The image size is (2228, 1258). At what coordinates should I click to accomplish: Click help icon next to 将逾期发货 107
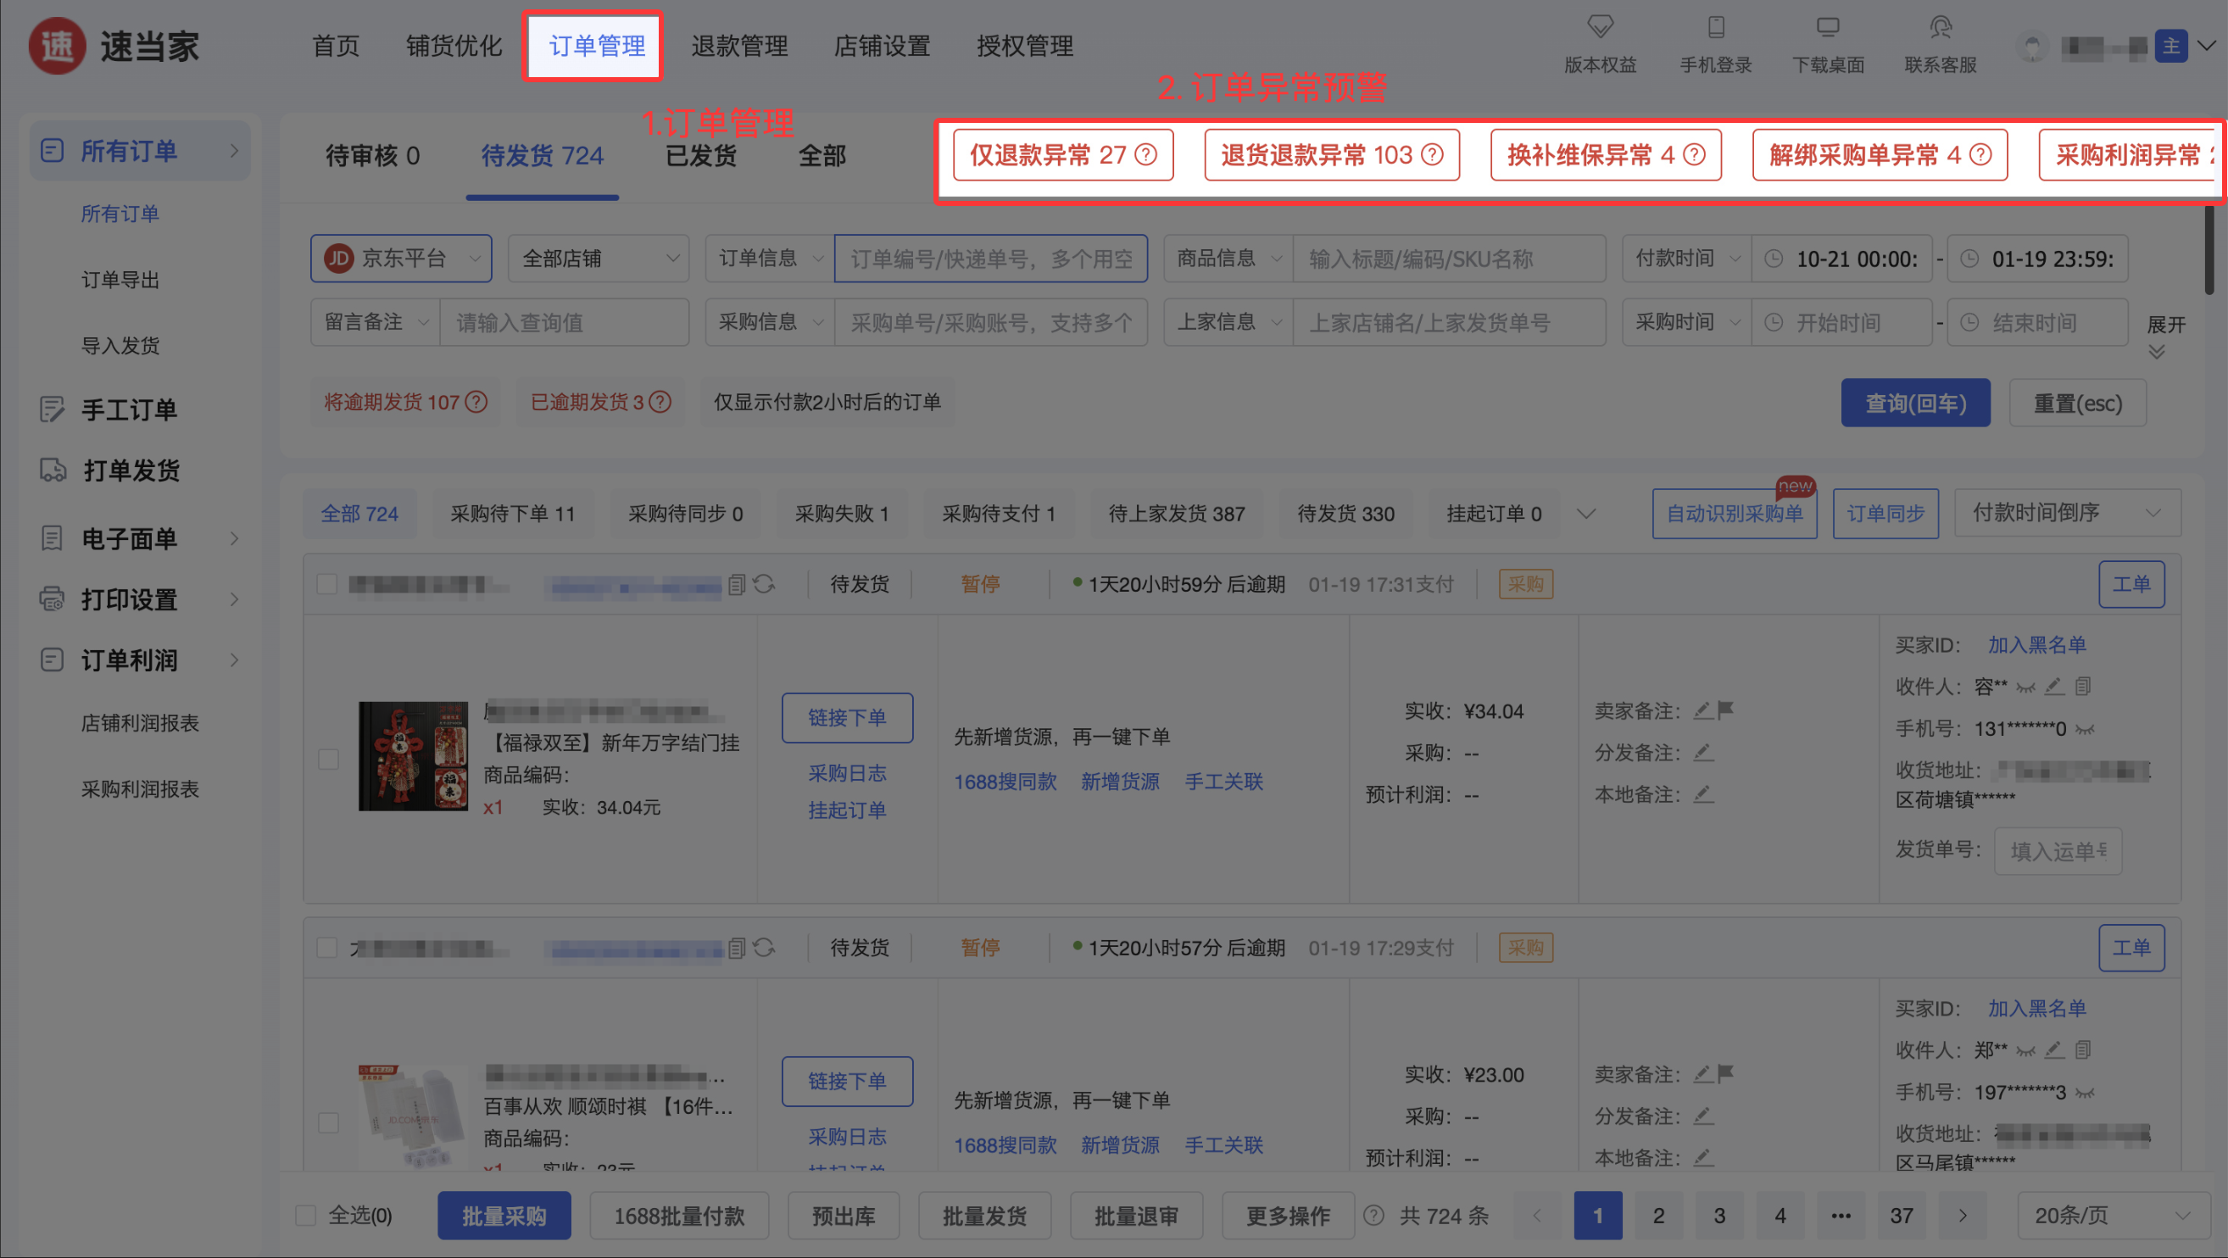(x=476, y=402)
